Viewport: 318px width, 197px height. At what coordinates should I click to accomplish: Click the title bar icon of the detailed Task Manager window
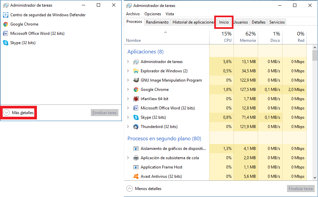click(x=129, y=6)
